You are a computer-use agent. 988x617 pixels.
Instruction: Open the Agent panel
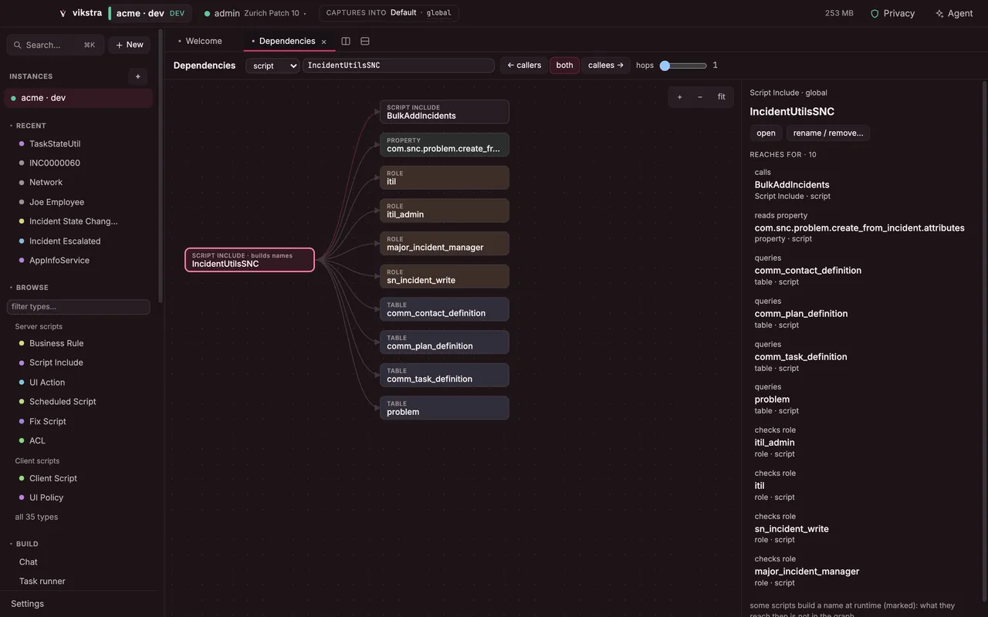coord(954,13)
